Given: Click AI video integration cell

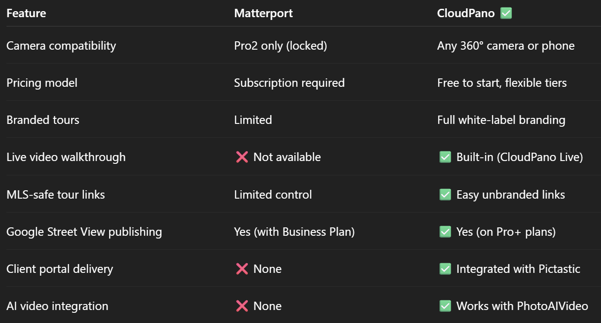Looking at the screenshot, I should click(57, 306).
